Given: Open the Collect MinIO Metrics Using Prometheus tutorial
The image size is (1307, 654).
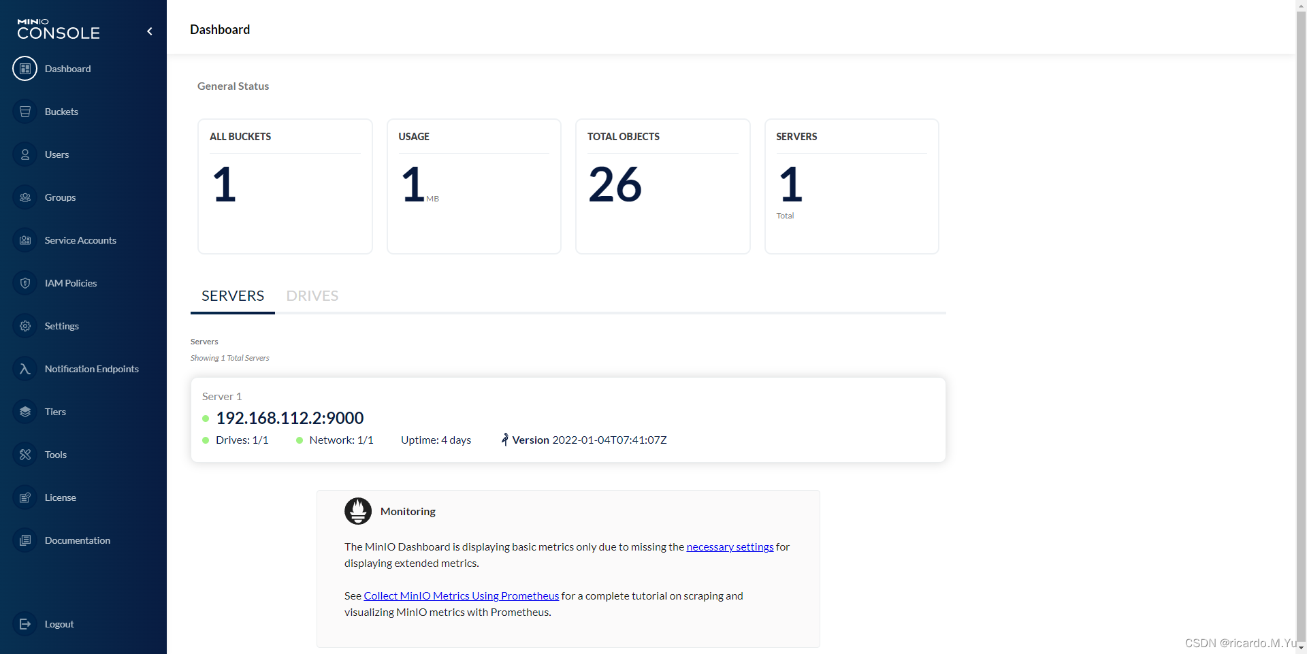Looking at the screenshot, I should 462,595.
